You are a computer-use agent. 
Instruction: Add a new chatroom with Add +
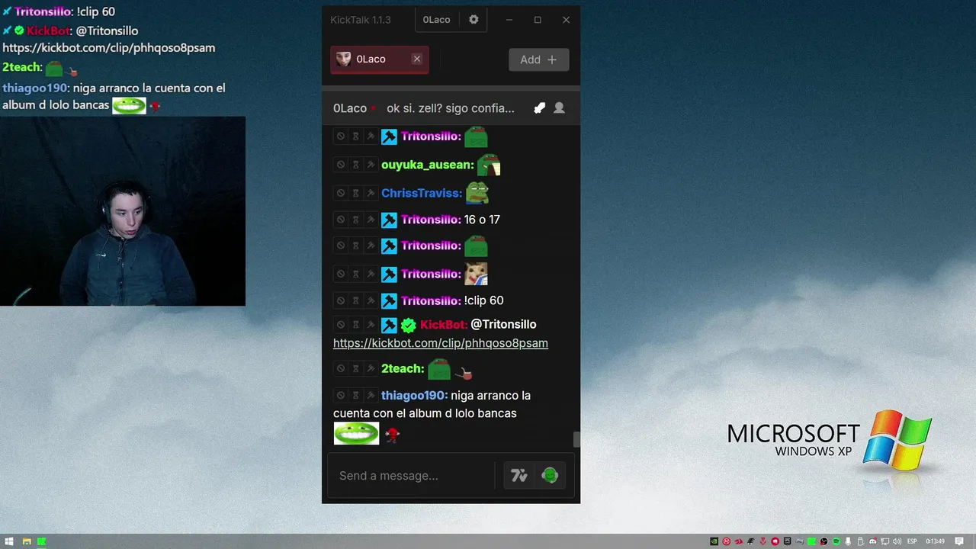click(538, 59)
